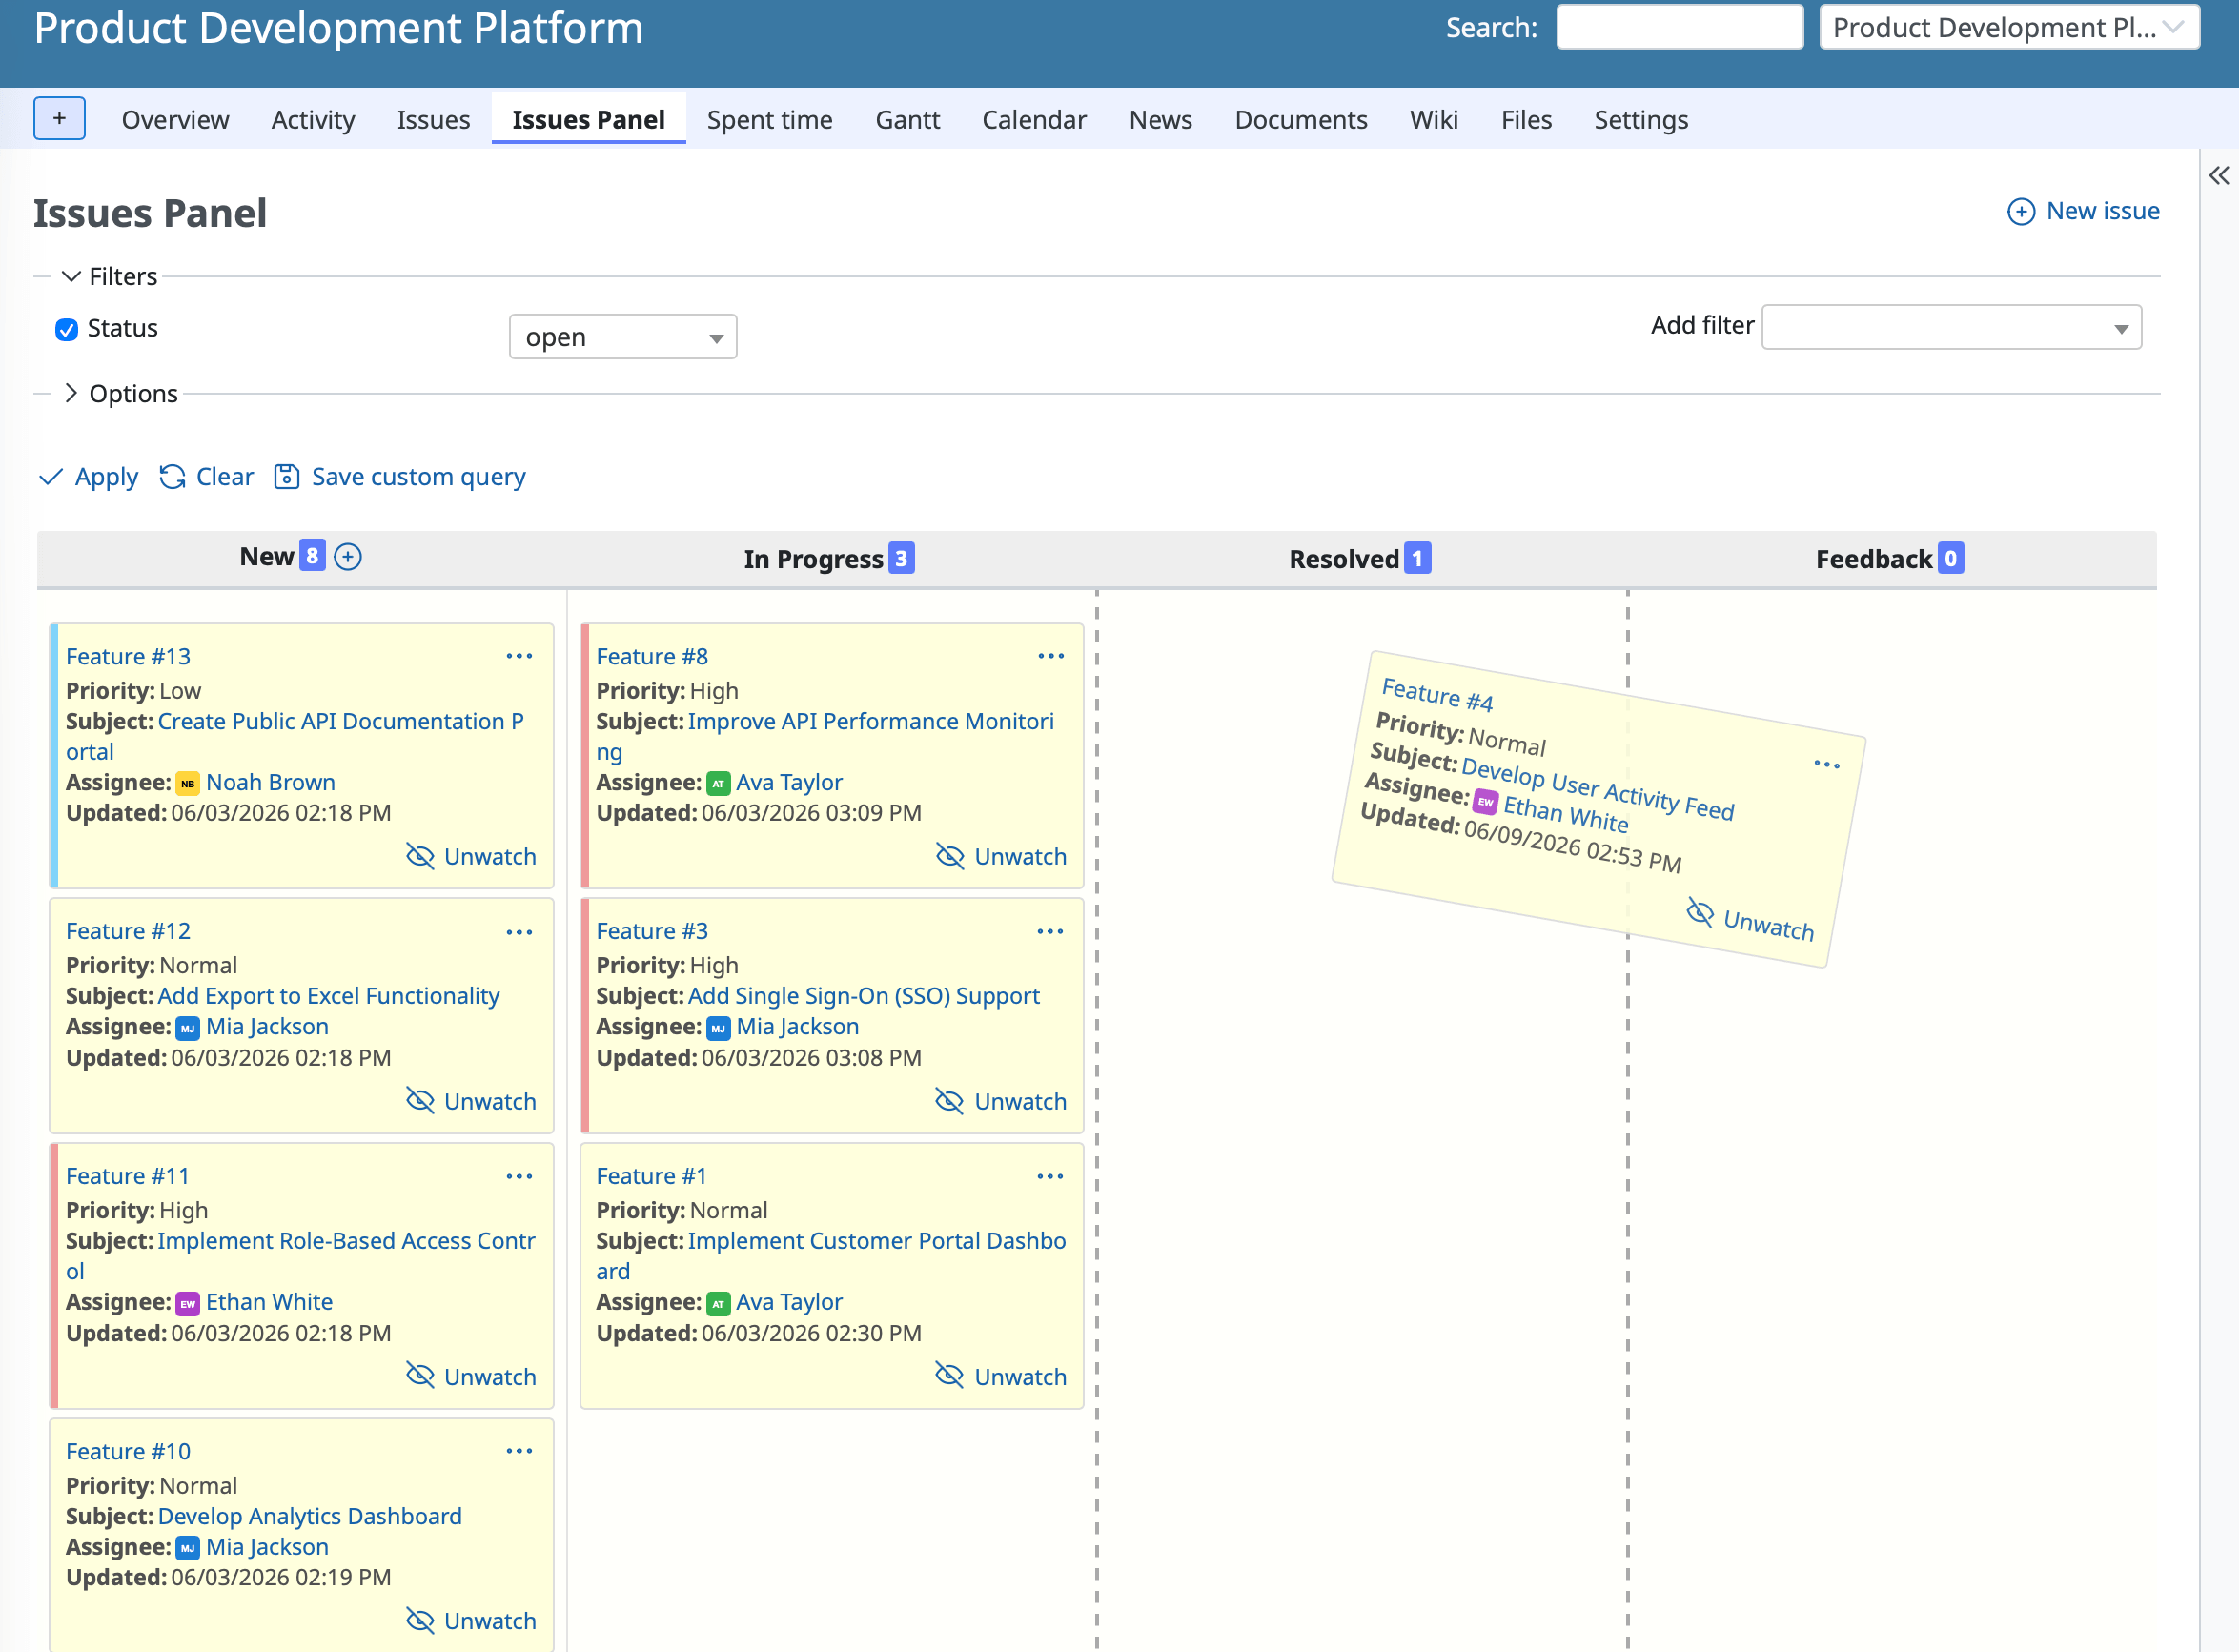
Task: Uncheck the Status filter checkbox
Action: click(66, 329)
